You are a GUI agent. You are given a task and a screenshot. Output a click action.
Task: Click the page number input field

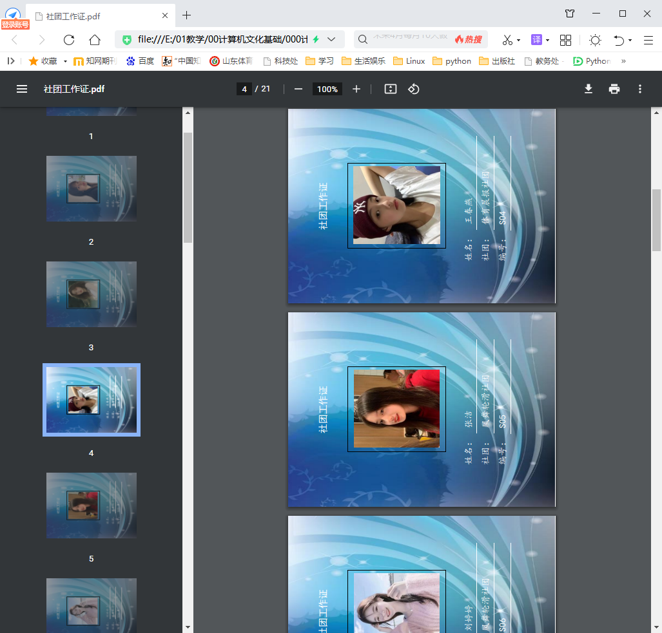pyautogui.click(x=244, y=89)
